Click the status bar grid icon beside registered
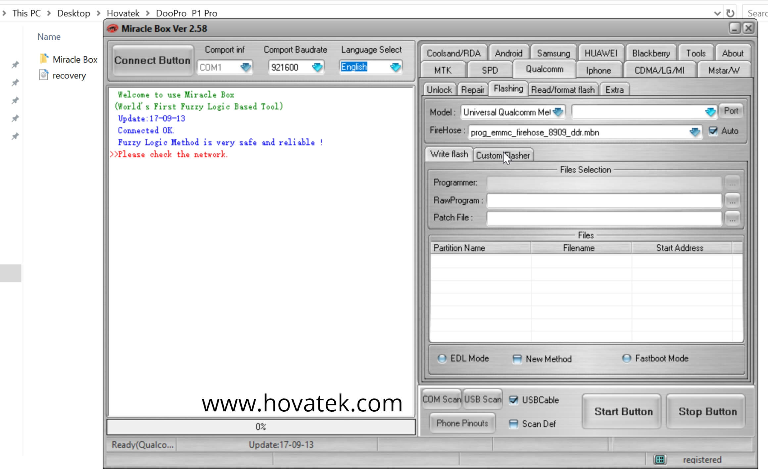Screen dimensions: 768x470 coord(660,459)
